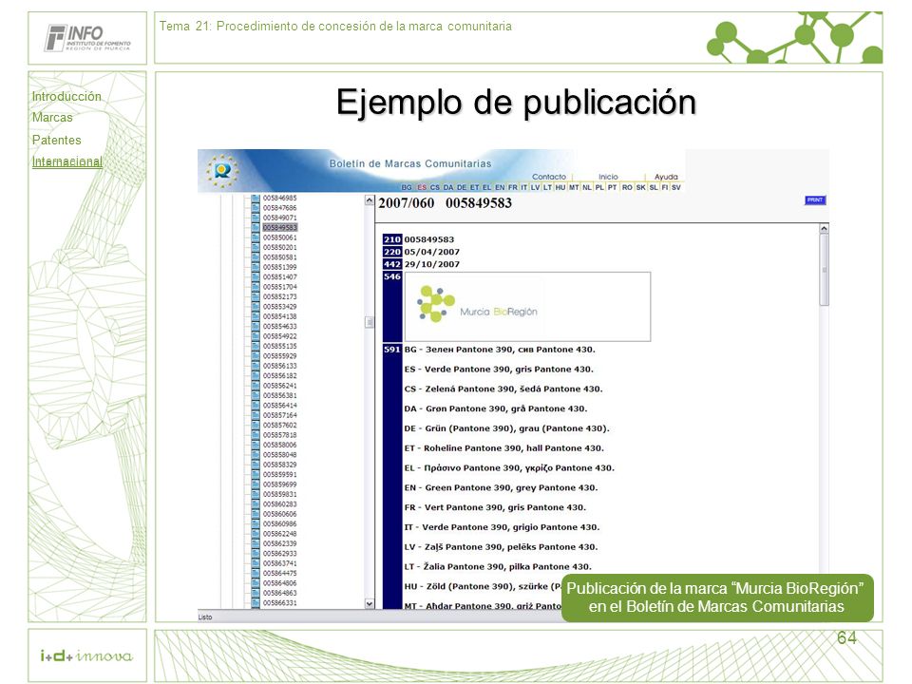The height and width of the screenshot is (684, 912).
Task: Click the INFO Instituto de Fomento logo
Action: coord(87,38)
